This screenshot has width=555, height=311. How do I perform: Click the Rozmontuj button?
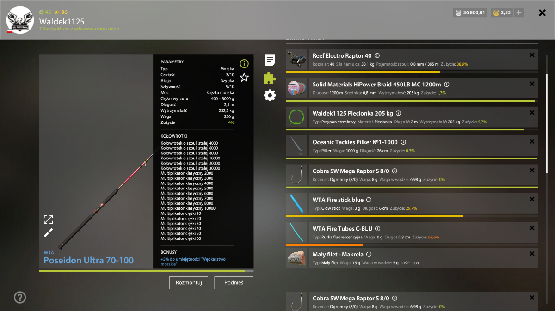tap(189, 282)
